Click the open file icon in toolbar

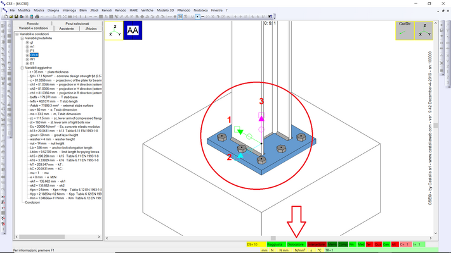coord(11,17)
